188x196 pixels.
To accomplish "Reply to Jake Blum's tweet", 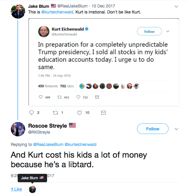I will [x=31, y=113].
